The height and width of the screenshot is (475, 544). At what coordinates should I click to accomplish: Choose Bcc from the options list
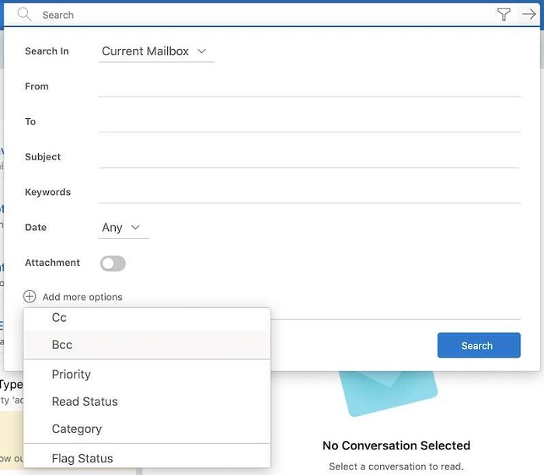[62, 344]
